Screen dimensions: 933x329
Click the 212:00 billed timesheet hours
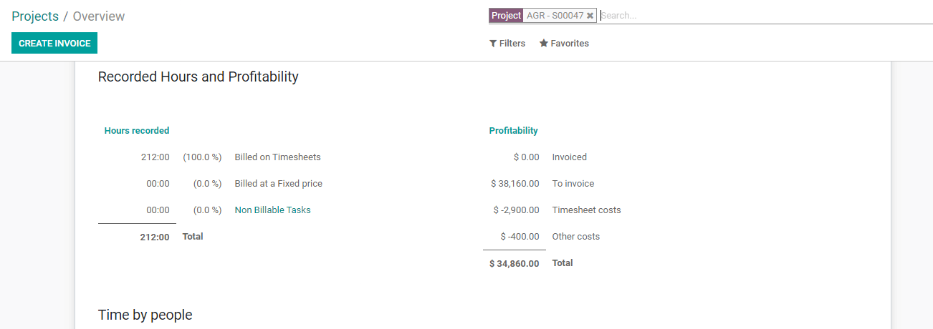click(155, 157)
